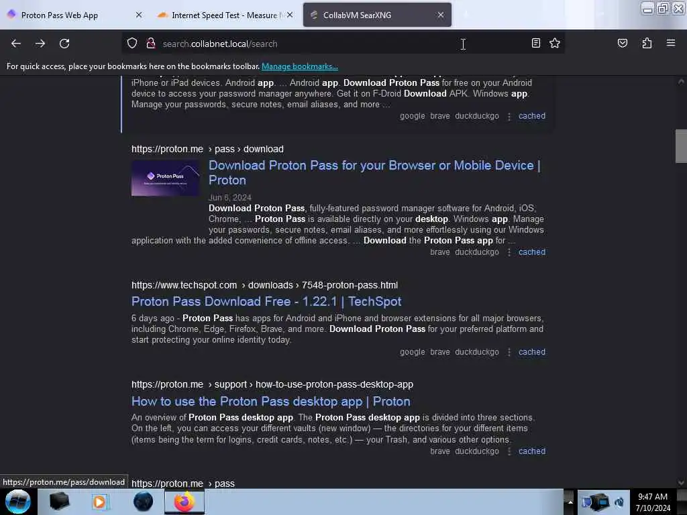Go forward one page
687x515 pixels.
pos(40,44)
